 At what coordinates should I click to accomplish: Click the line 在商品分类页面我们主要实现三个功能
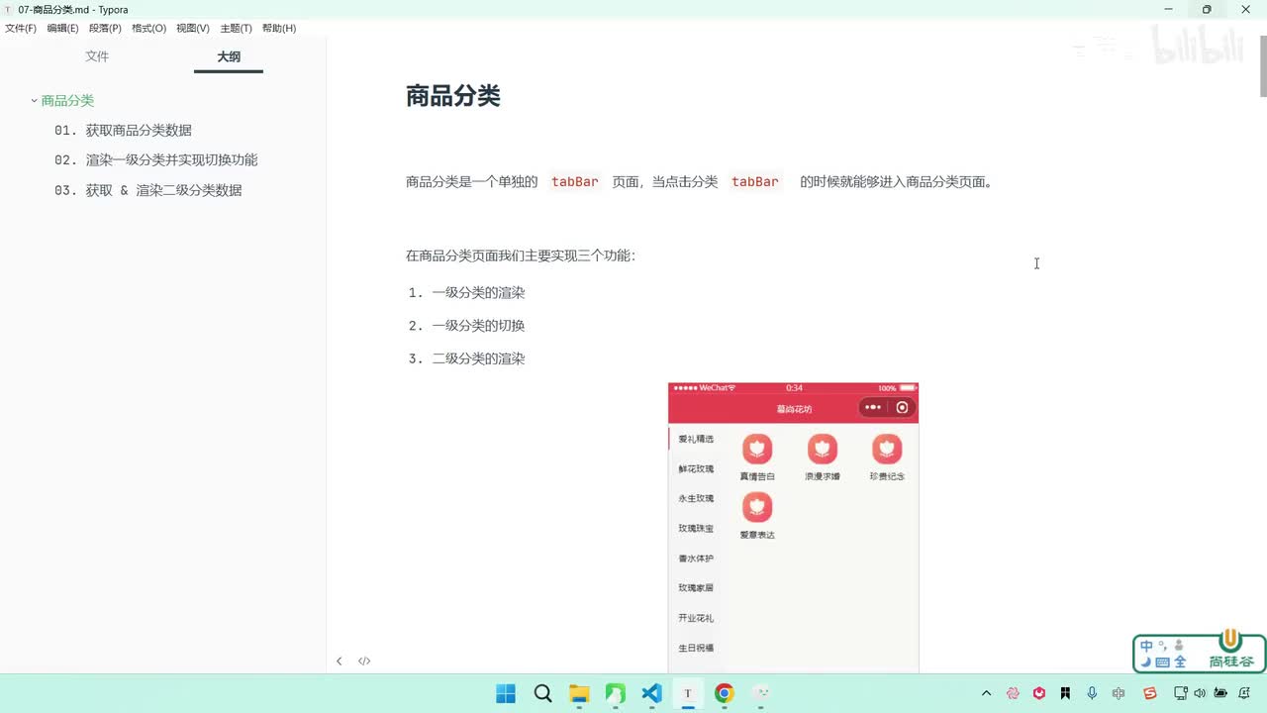point(521,255)
